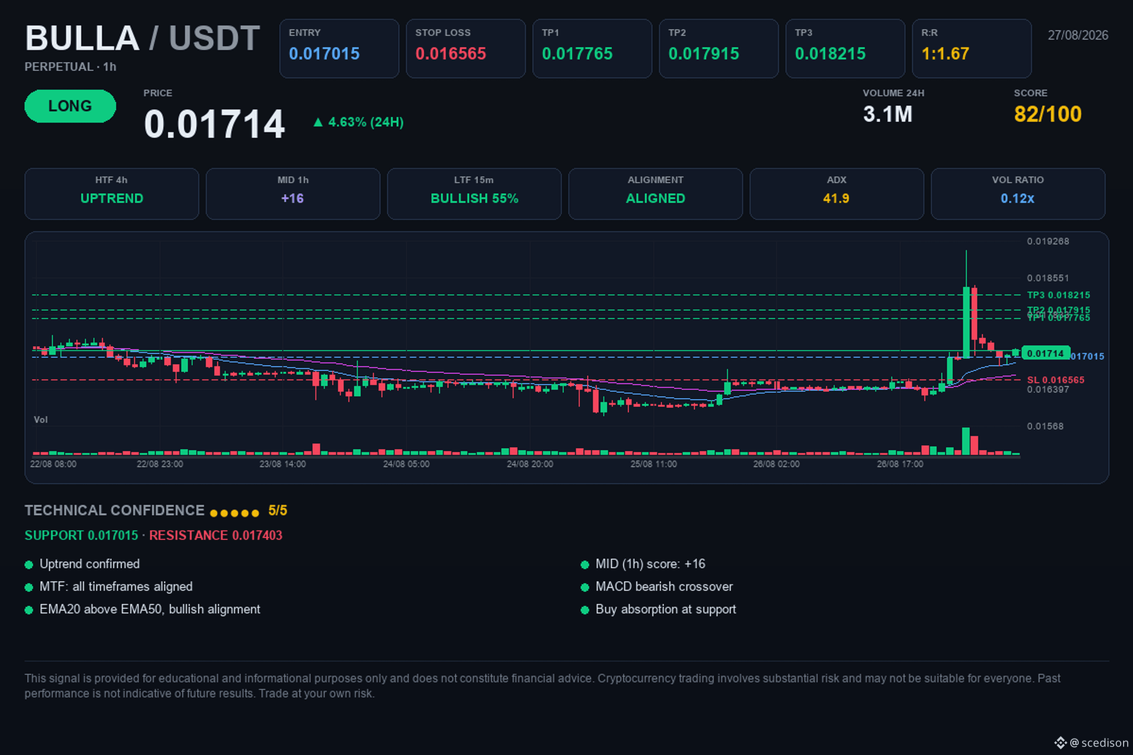Click the TP3 0.018215 chart line label
1133x755 pixels.
pos(1058,295)
